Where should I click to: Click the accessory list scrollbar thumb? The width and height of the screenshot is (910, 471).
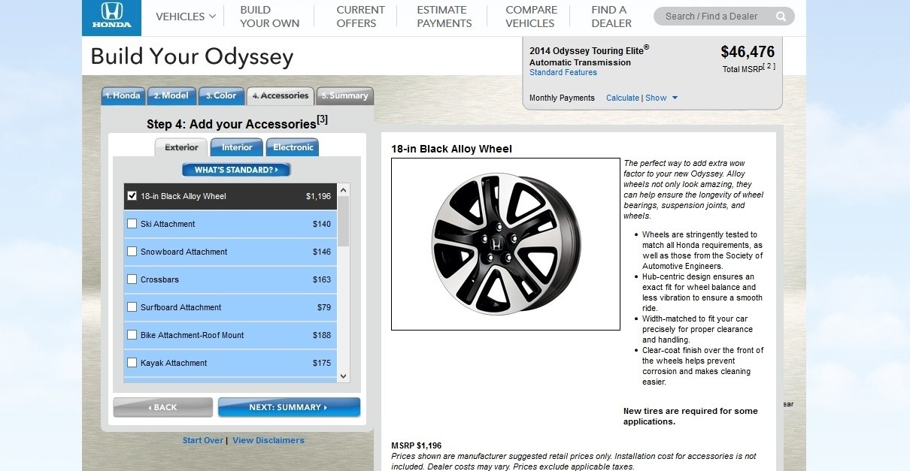[344, 222]
